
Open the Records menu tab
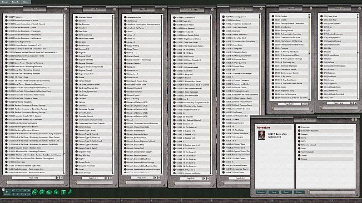pos(15,2)
